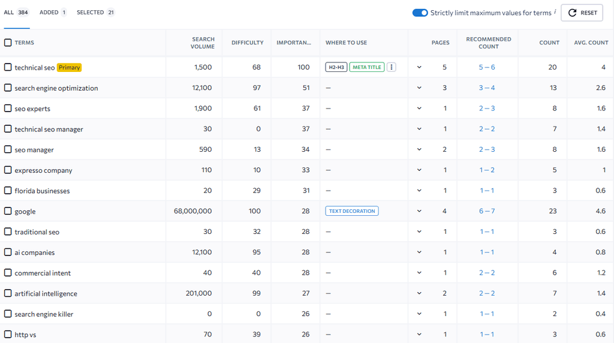Expand chevron in expresso company row

(x=419, y=170)
